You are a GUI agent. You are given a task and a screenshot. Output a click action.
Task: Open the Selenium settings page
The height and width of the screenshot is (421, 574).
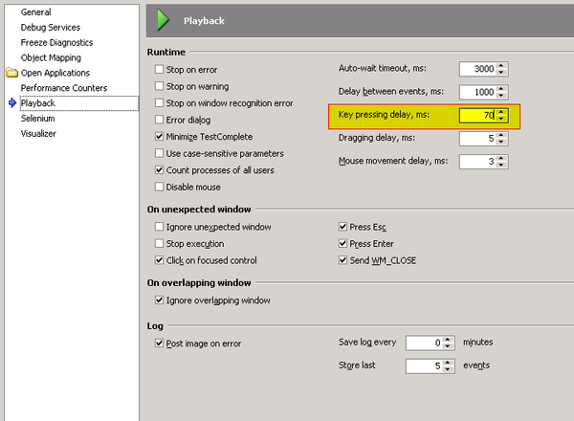coord(38,119)
